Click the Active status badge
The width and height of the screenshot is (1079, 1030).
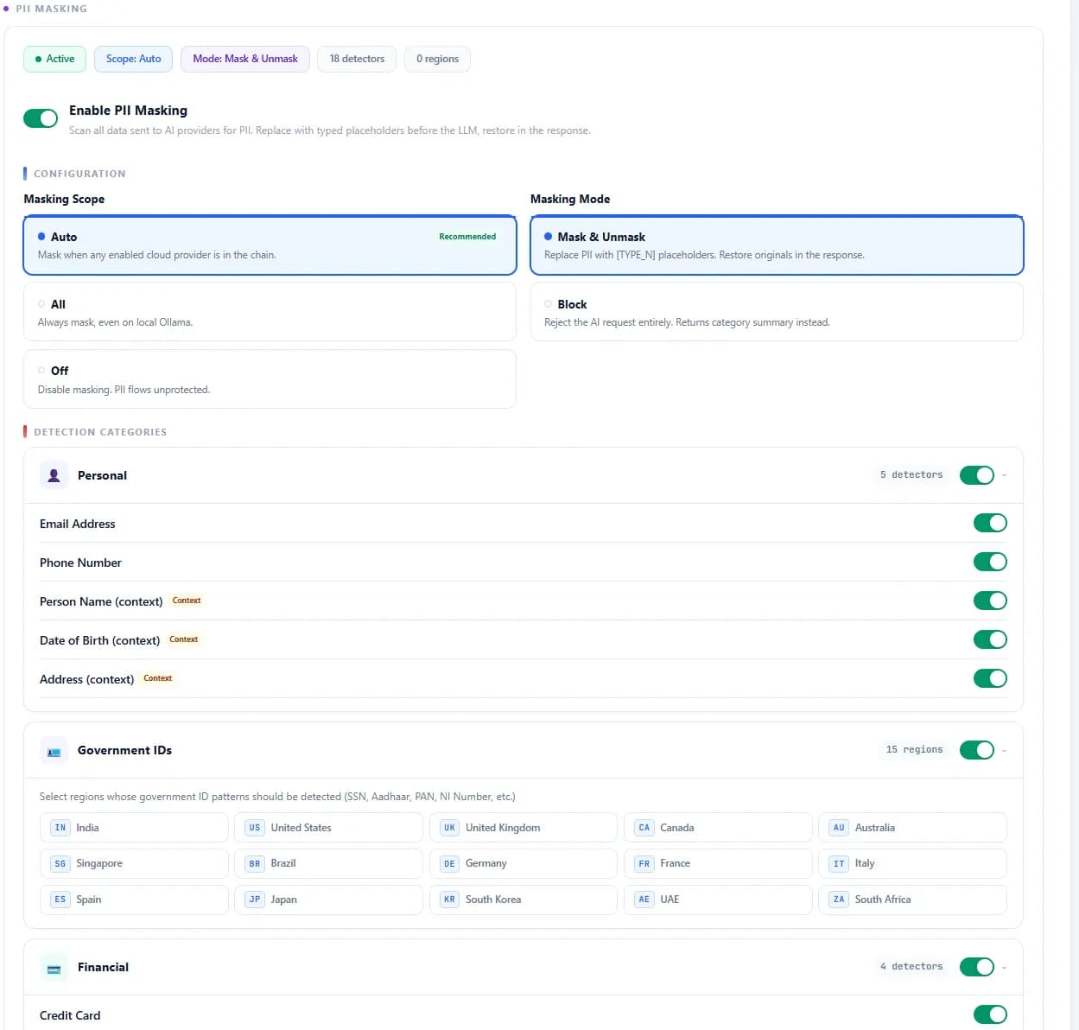point(54,59)
